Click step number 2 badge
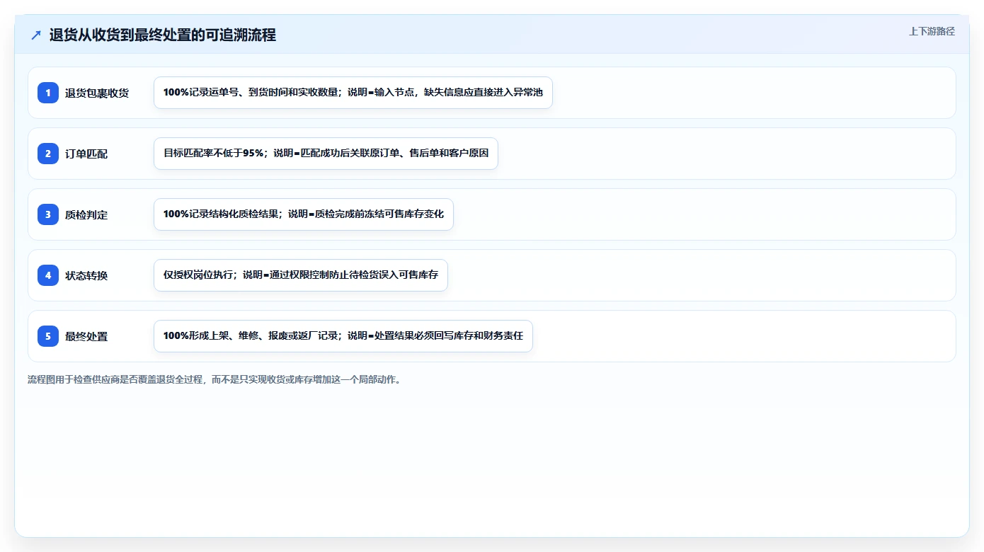Viewport: 984px width, 552px height. pos(48,154)
